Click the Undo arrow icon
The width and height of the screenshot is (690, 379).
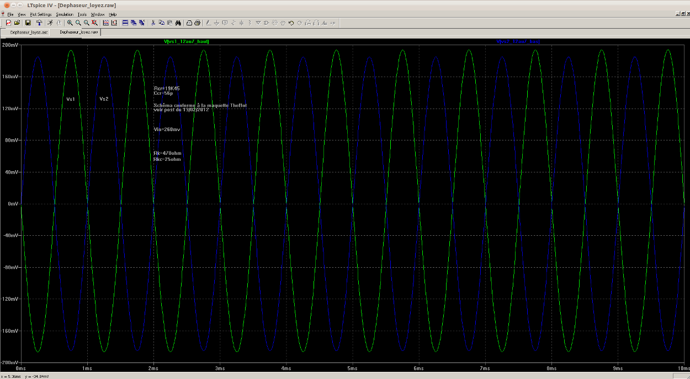click(x=291, y=23)
